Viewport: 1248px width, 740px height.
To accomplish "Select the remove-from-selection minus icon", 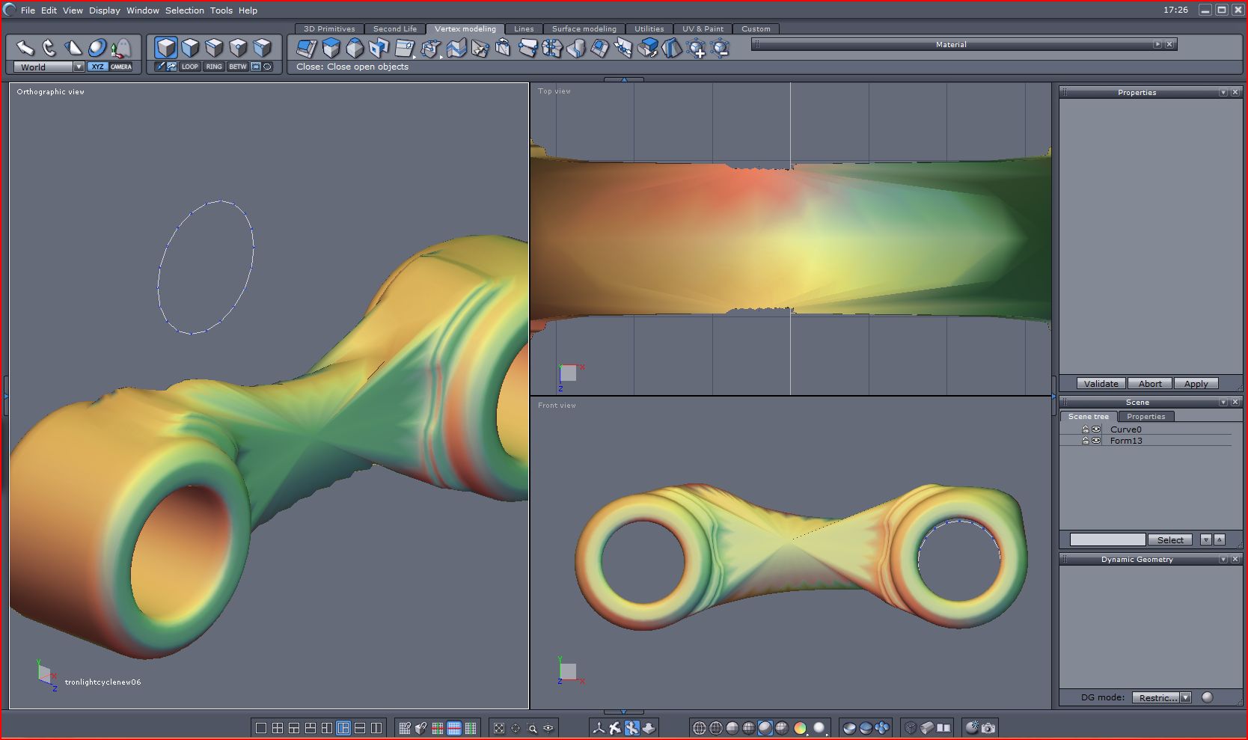I will [x=720, y=49].
